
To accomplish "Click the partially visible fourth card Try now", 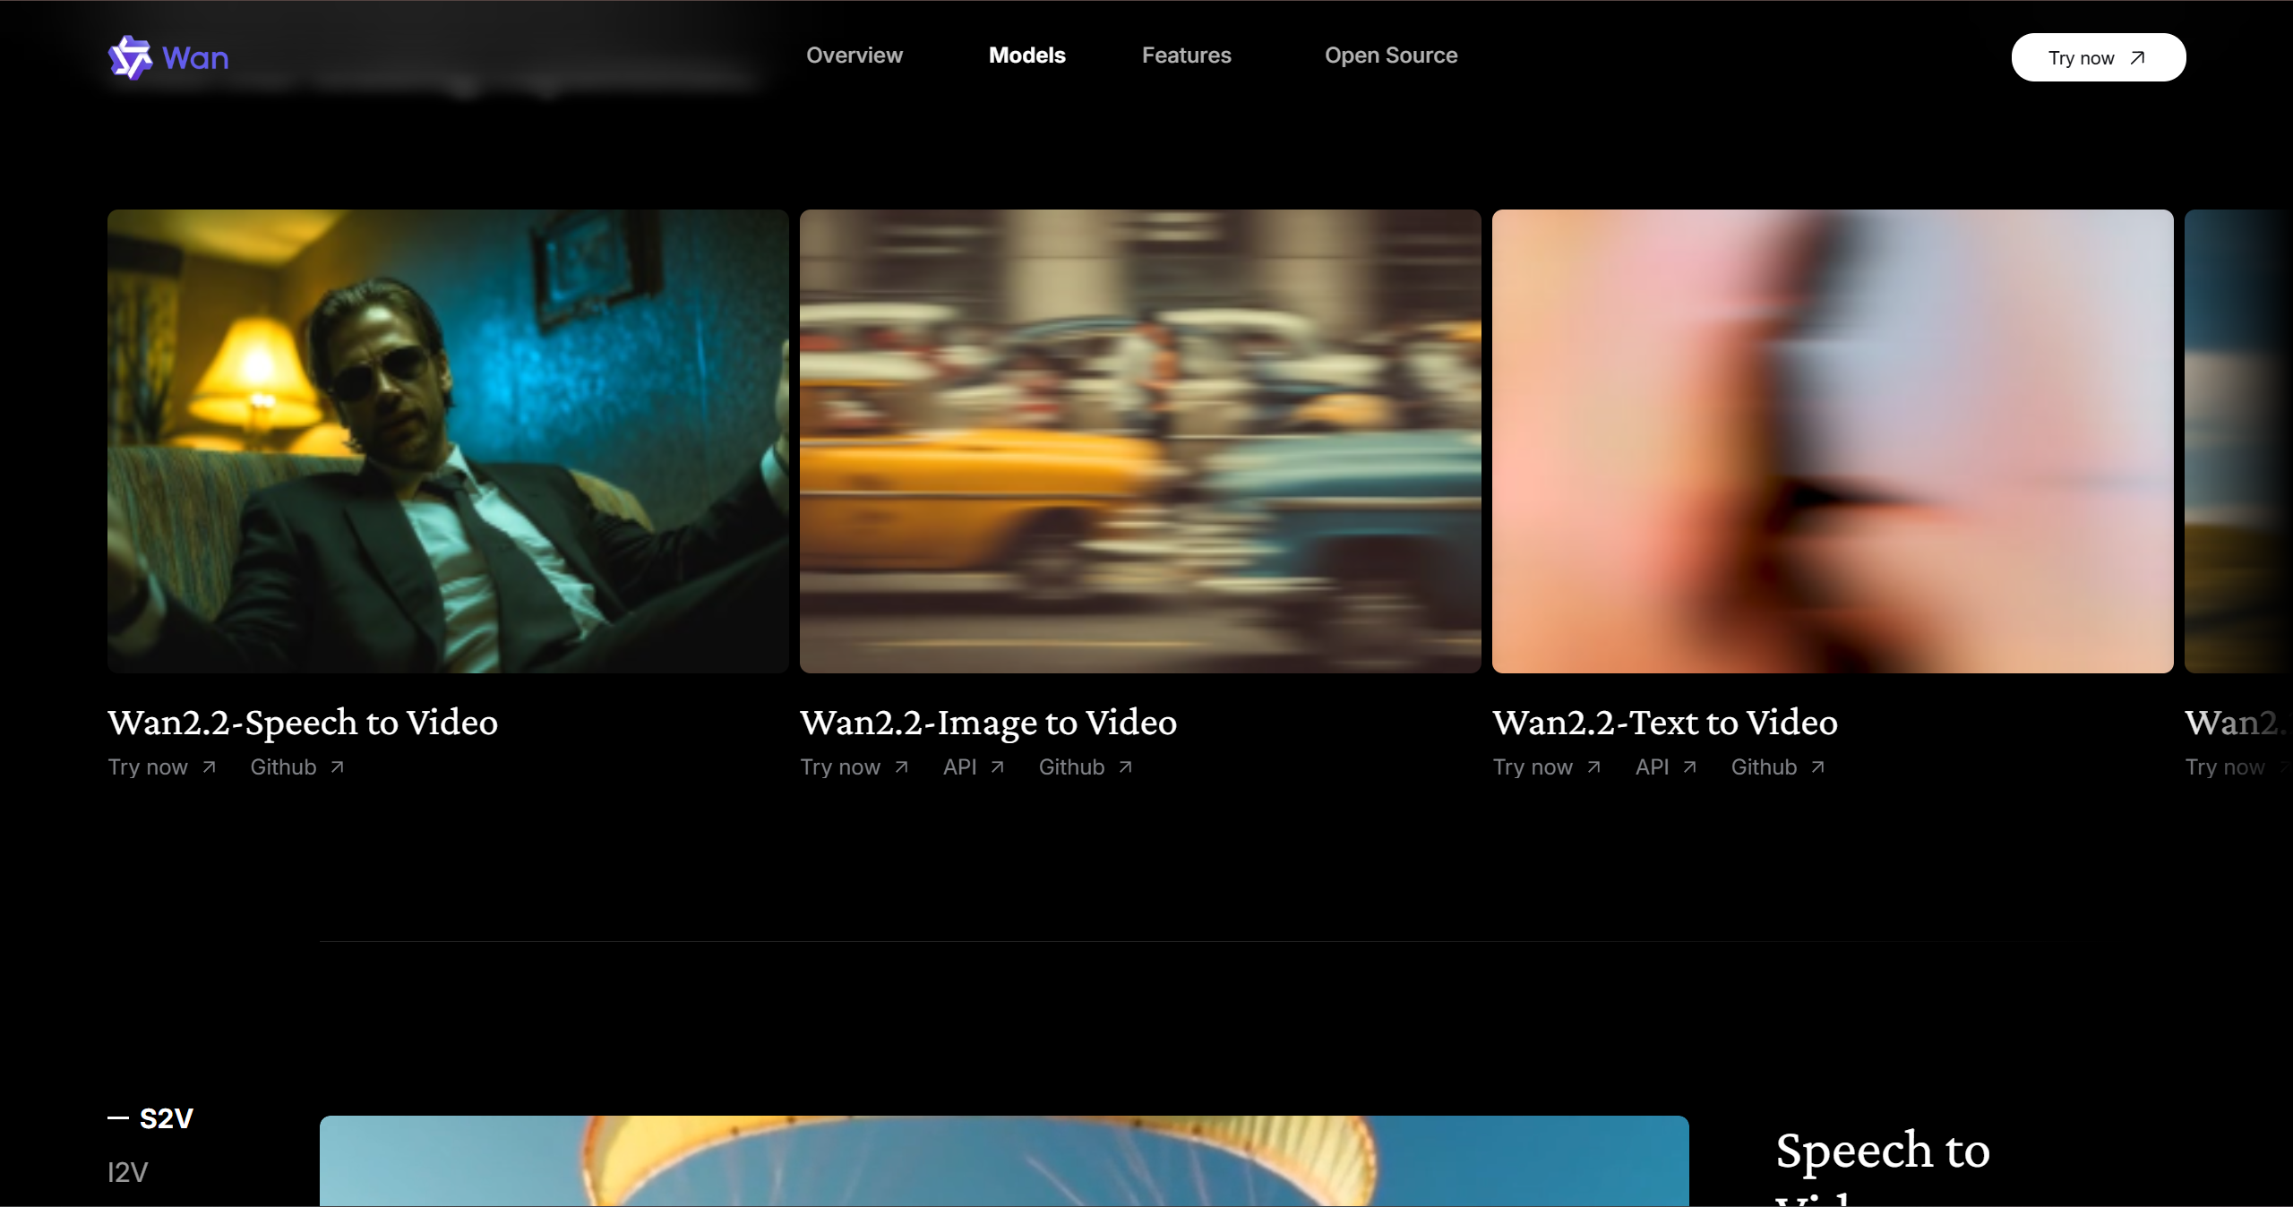I will tap(2225, 767).
